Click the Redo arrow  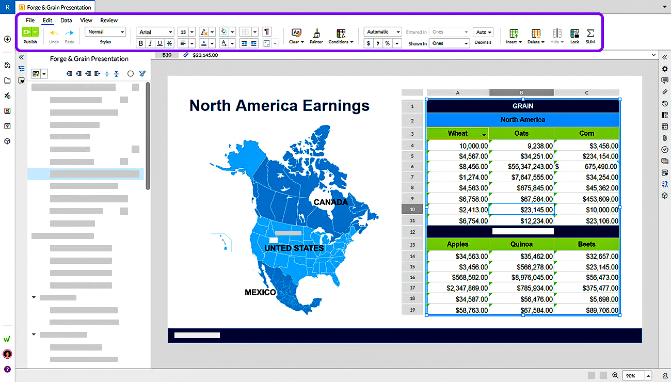click(69, 34)
